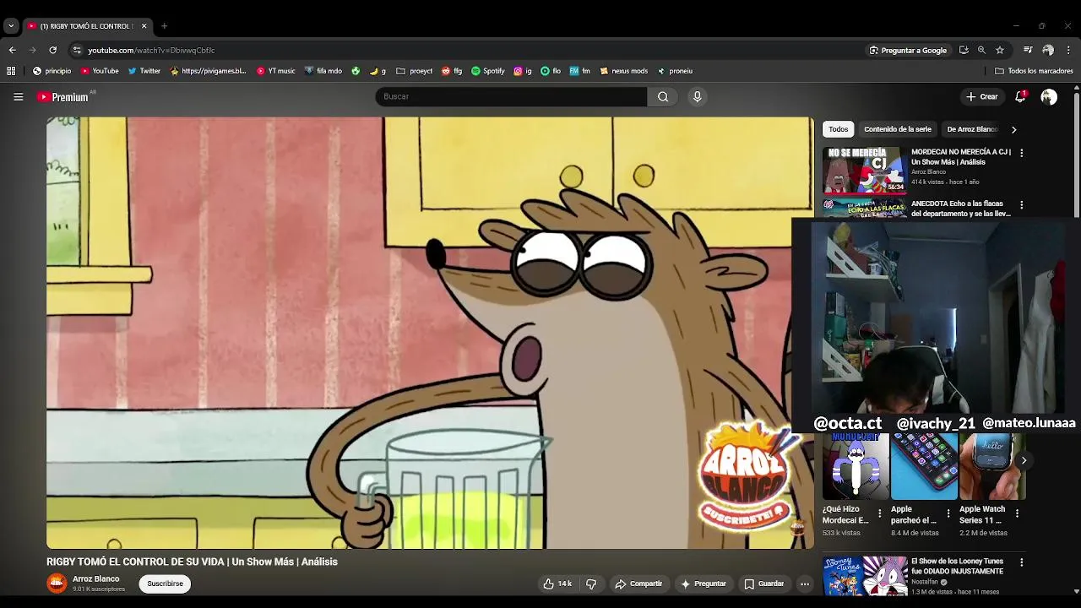This screenshot has width=1081, height=608.
Task: Select the De Arroz Blanco chip
Action: point(972,129)
